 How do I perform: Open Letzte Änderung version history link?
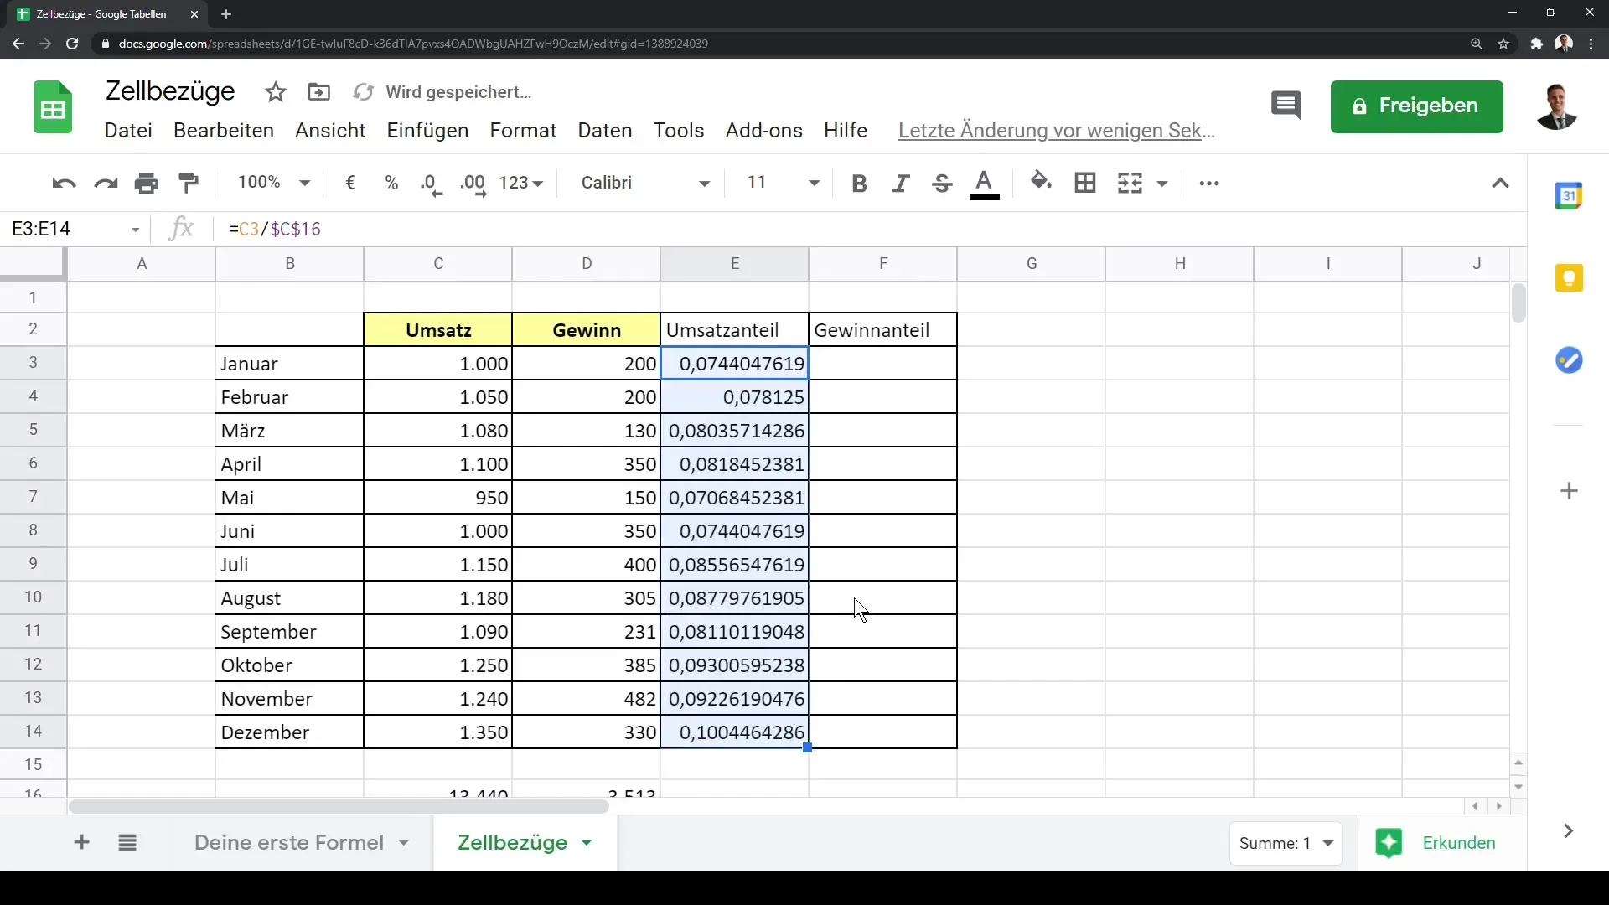click(1056, 131)
